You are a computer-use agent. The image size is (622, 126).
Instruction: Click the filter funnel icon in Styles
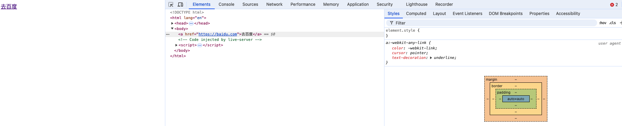point(392,23)
